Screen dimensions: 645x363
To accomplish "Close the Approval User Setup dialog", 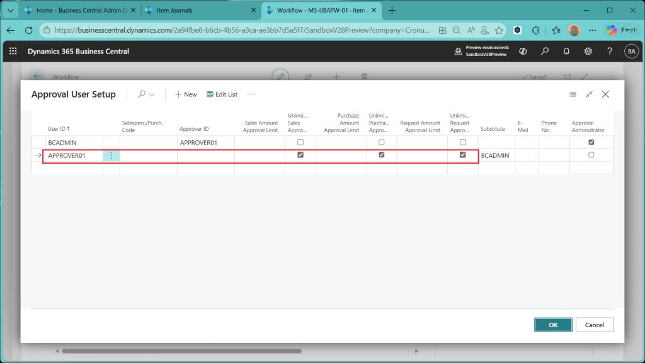I will click(x=605, y=94).
